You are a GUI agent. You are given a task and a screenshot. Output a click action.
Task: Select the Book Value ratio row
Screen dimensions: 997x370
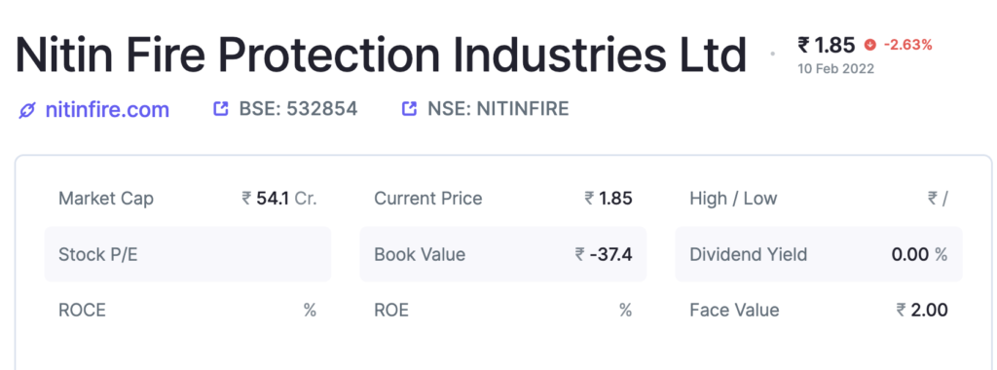pyautogui.click(x=503, y=254)
